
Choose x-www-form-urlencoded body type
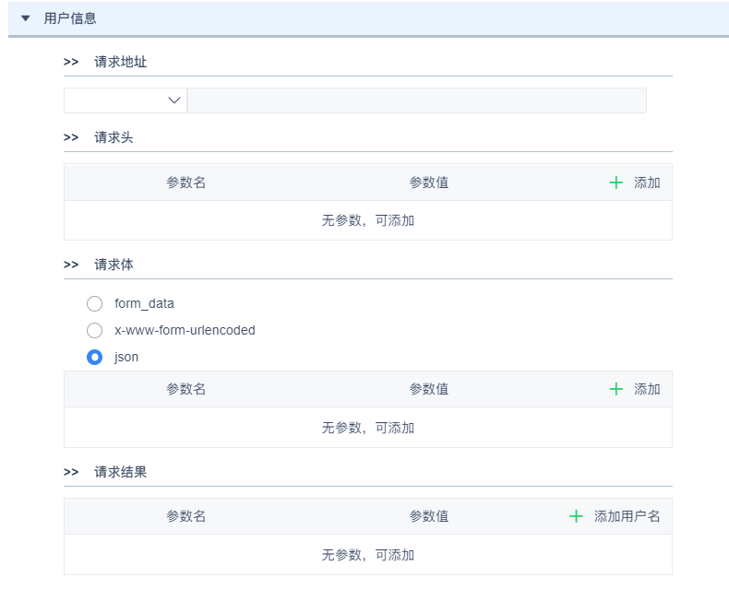click(94, 330)
